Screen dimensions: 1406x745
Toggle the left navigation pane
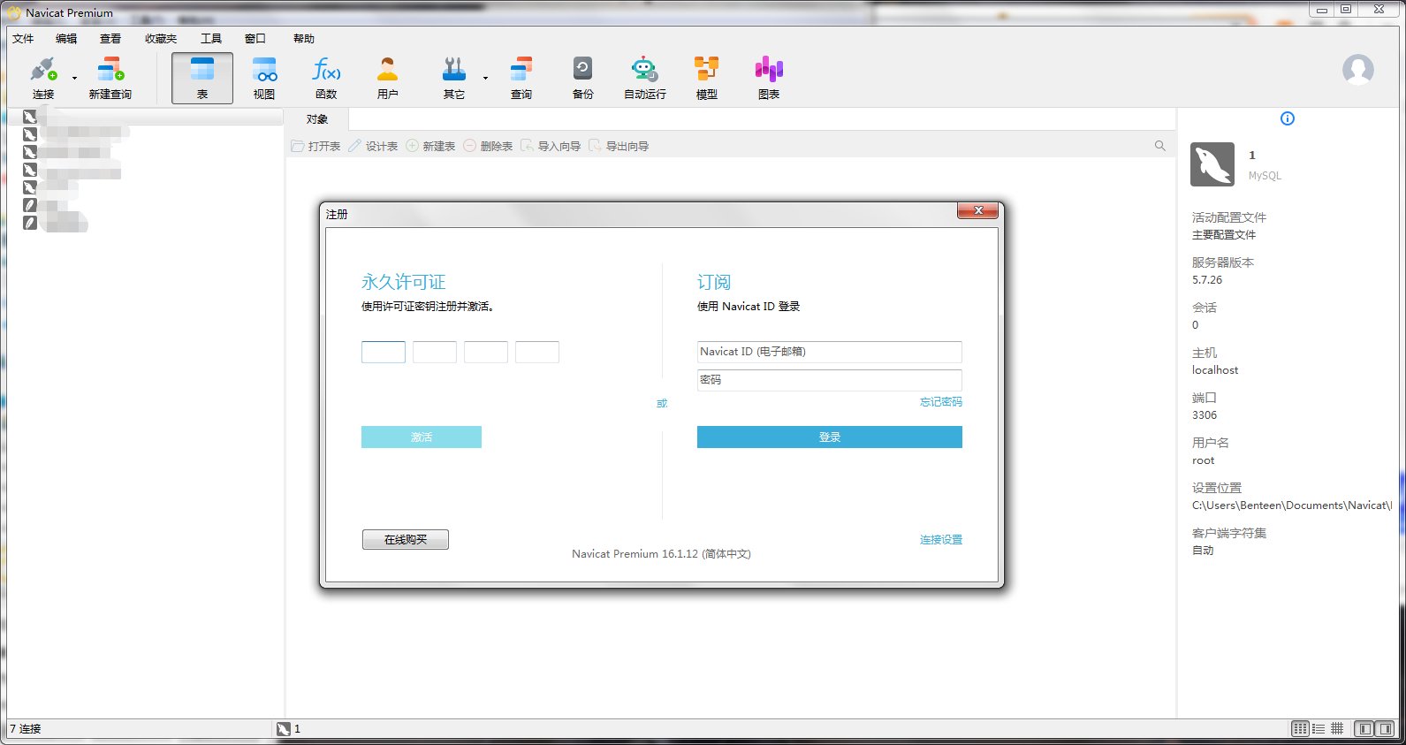[x=1365, y=728]
